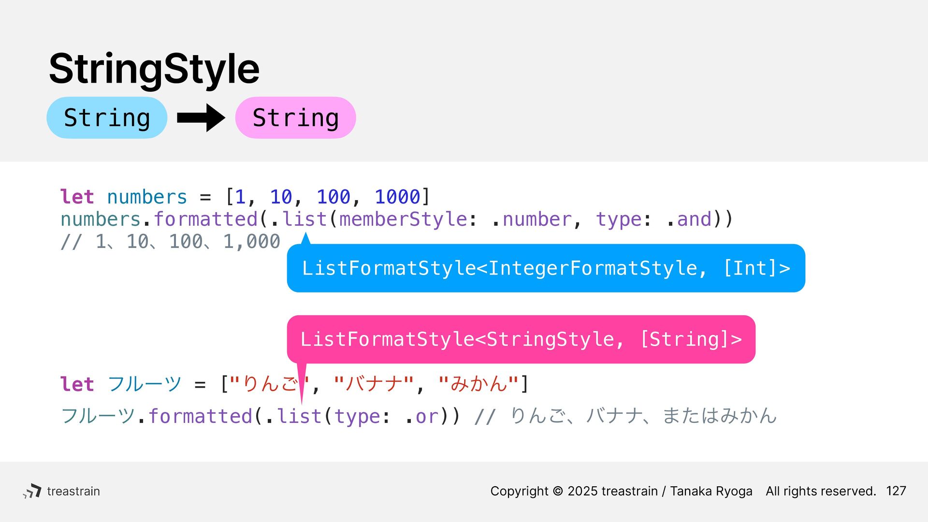Click the フルーツ.formatted(.list(type: .or)) code

point(261,416)
